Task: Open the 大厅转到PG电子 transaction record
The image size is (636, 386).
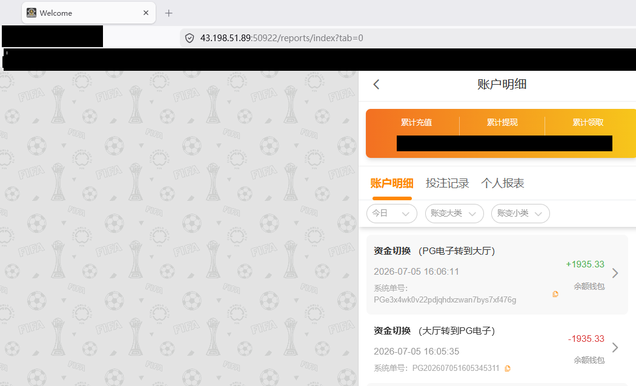Action: 497,350
